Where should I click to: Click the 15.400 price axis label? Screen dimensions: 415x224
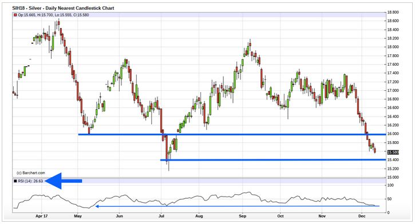point(393,160)
